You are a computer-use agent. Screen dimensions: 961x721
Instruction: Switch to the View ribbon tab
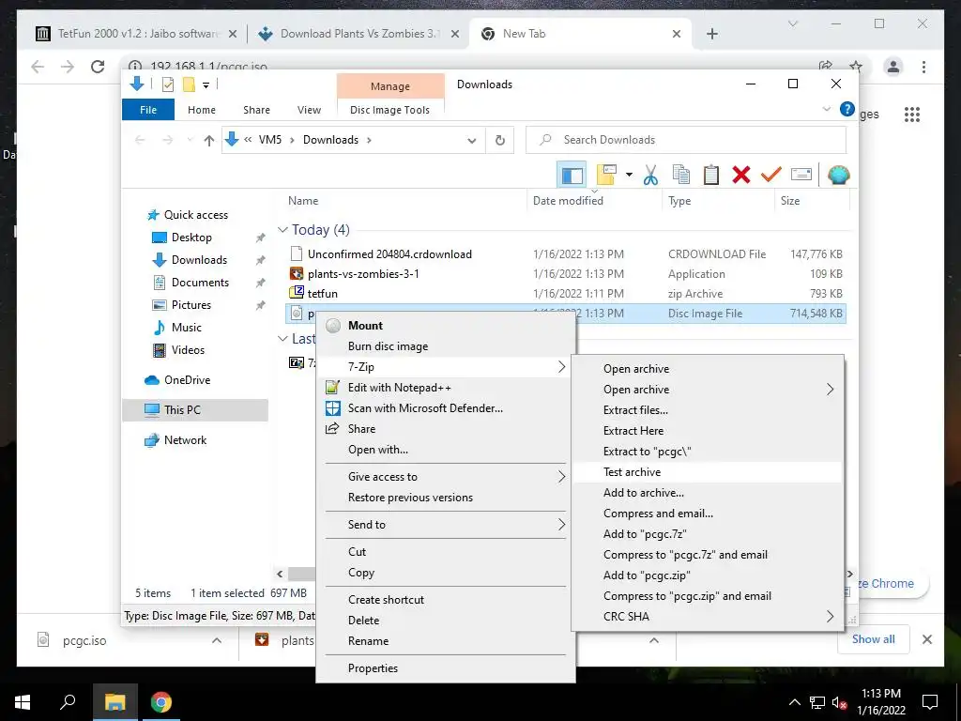coord(309,110)
